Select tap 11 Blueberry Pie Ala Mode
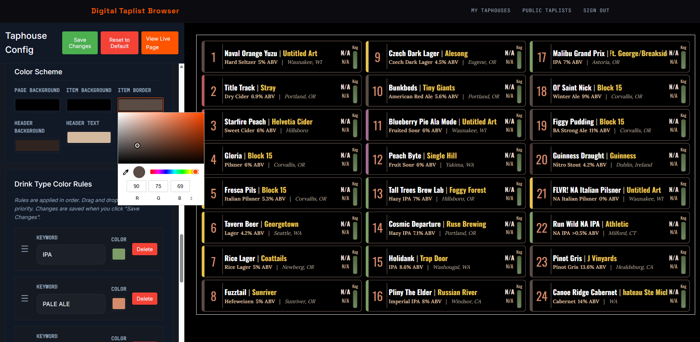Screen dimensions: 700x342 [446, 125]
